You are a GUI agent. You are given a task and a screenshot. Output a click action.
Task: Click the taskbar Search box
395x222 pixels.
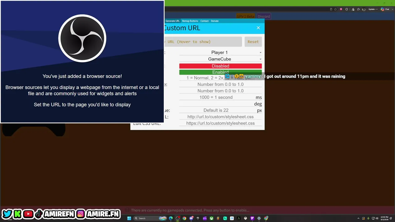click(x=150, y=218)
